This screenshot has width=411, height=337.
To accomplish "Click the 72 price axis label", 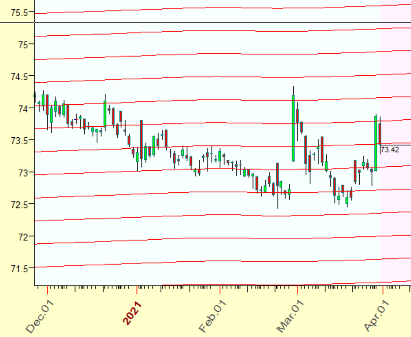I will 23,236.
